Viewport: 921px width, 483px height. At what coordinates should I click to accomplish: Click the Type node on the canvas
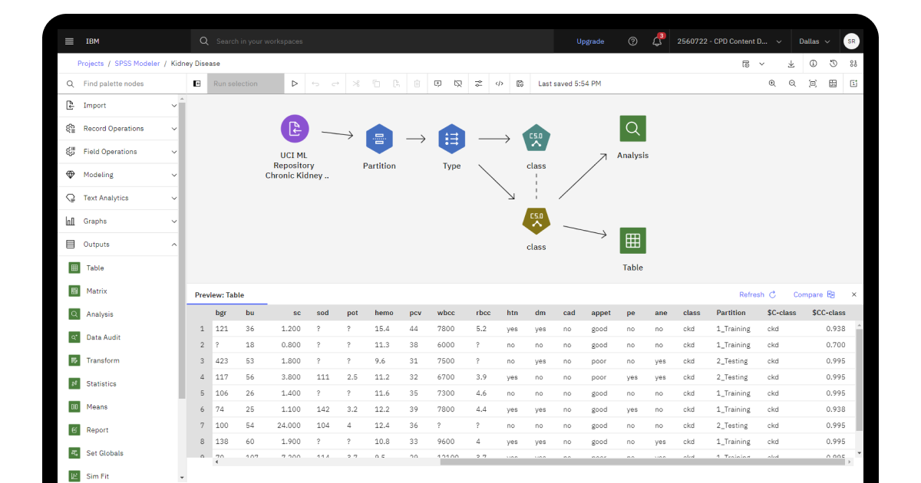[x=451, y=139]
